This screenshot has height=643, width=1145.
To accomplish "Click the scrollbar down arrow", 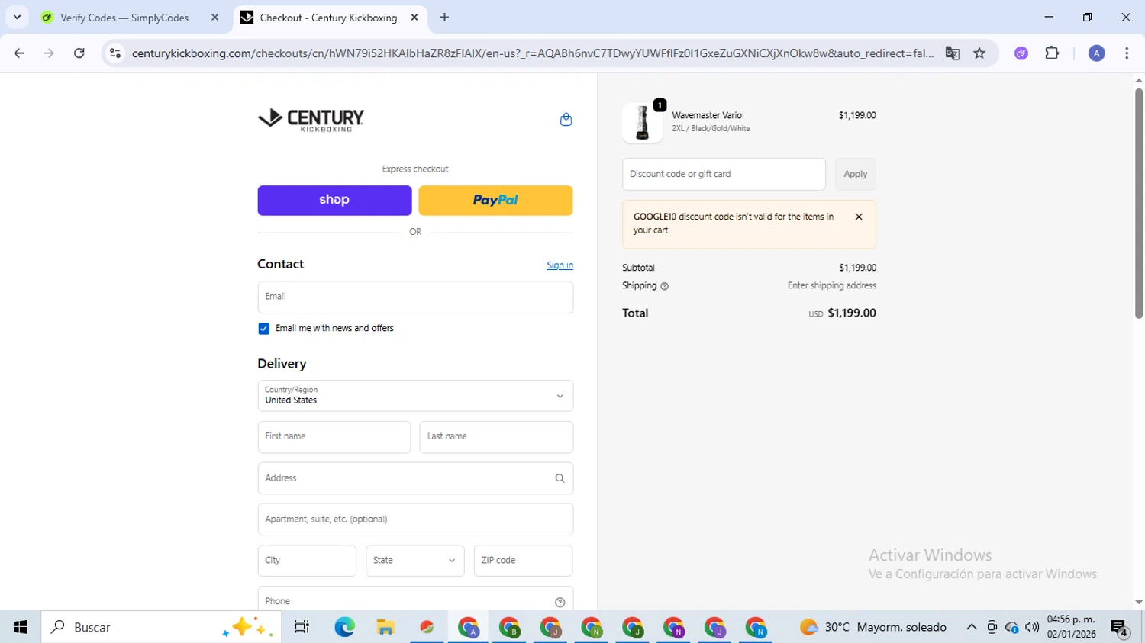I will pyautogui.click(x=1138, y=603).
